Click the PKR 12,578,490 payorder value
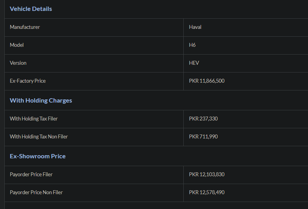308x209 pixels. 207,192
